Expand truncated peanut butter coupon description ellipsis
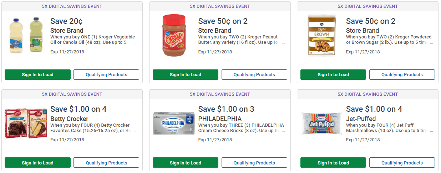441x173 pixels. [284, 43]
